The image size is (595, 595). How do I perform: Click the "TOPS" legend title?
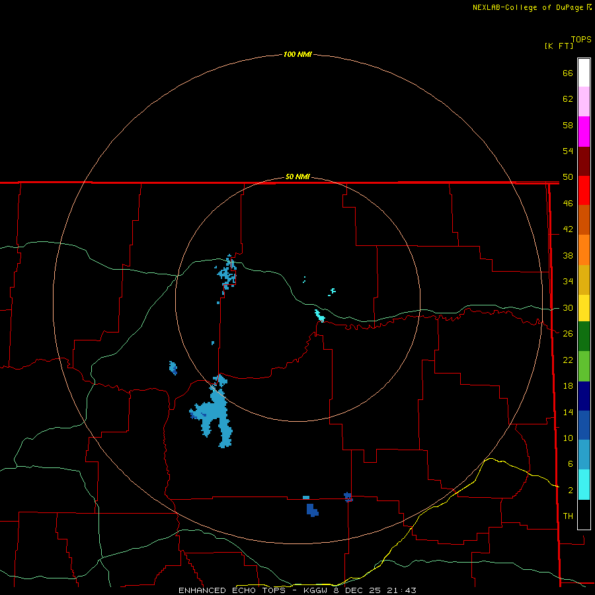581,40
